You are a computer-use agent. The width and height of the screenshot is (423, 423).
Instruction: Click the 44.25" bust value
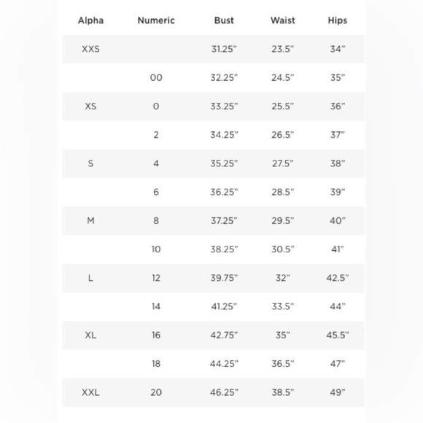pos(224,364)
